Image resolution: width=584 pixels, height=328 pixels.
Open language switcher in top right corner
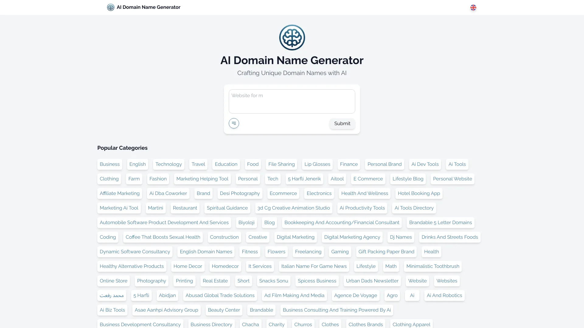473,8
